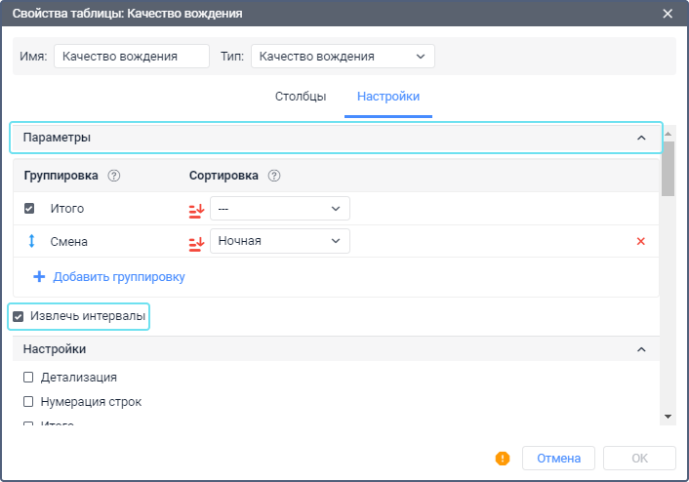Collapse the Параметры section
This screenshot has height=482, width=689.
[641, 138]
